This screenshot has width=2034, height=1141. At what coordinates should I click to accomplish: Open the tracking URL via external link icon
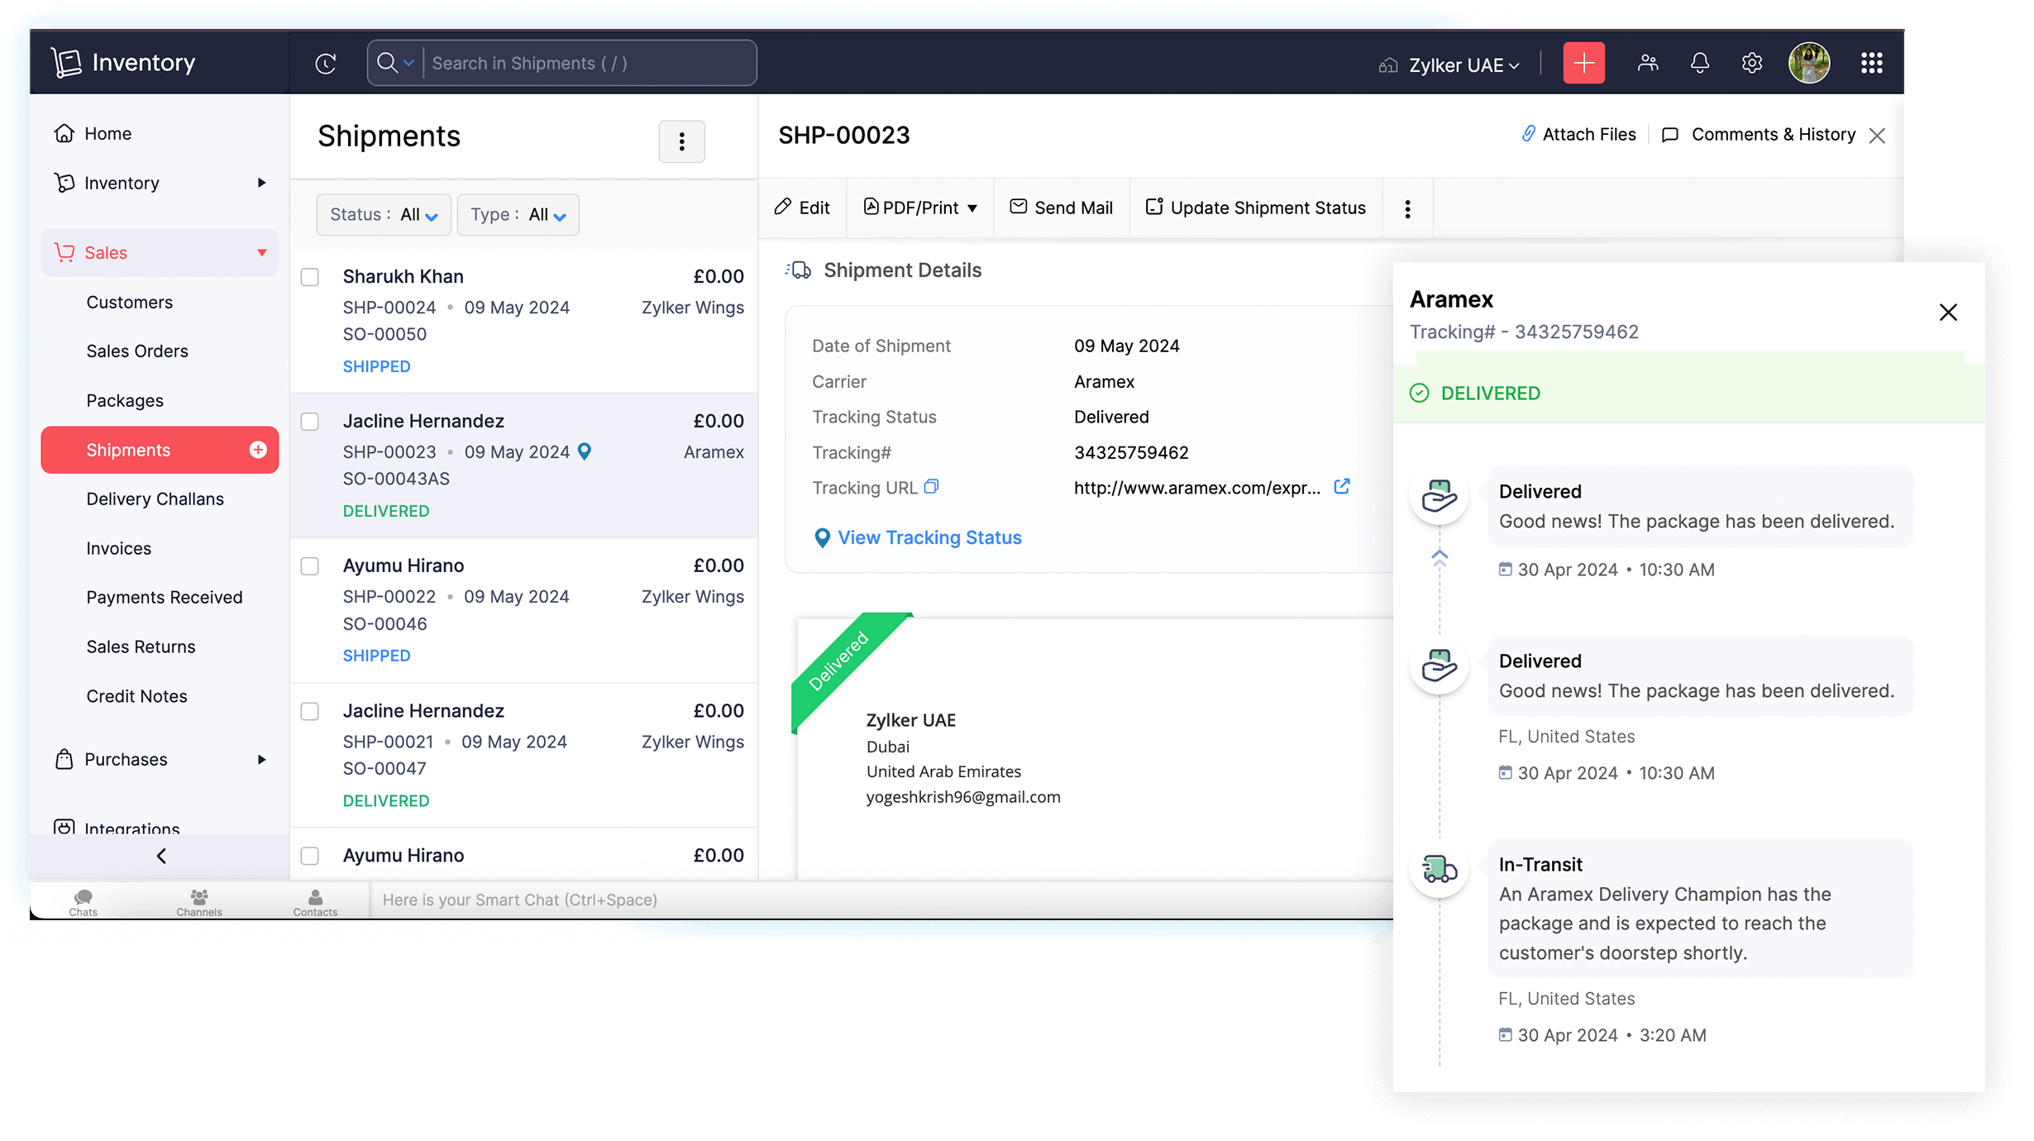1341,486
